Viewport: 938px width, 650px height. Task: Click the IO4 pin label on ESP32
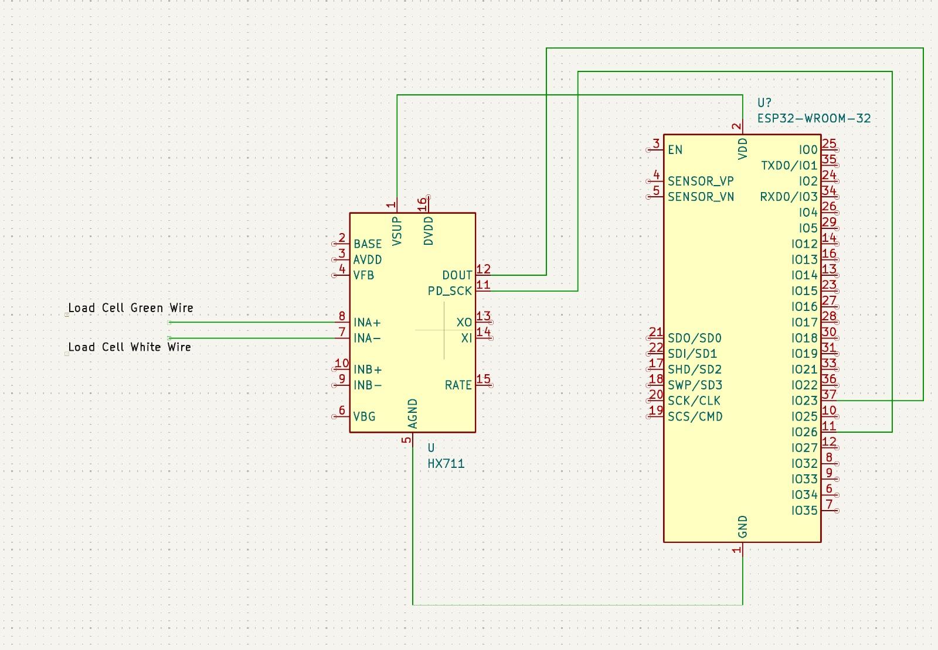click(808, 213)
